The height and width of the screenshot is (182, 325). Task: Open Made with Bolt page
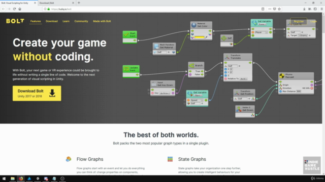102,21
